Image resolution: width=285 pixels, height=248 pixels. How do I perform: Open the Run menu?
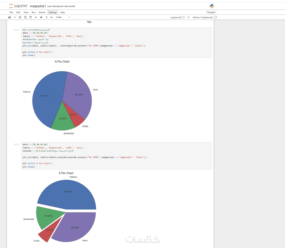point(34,12)
